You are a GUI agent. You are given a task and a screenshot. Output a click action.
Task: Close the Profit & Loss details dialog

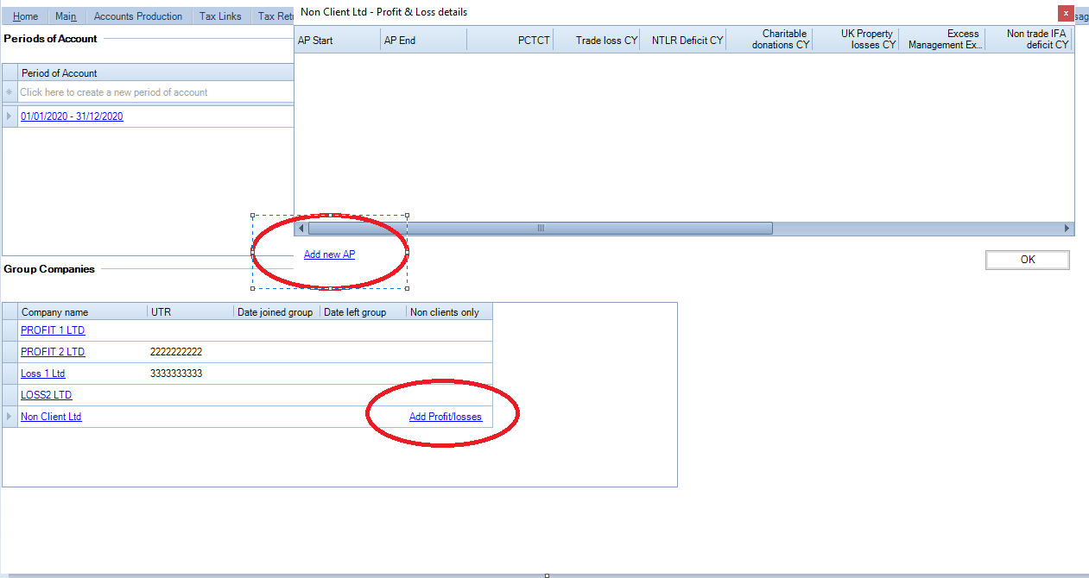pyautogui.click(x=1067, y=13)
